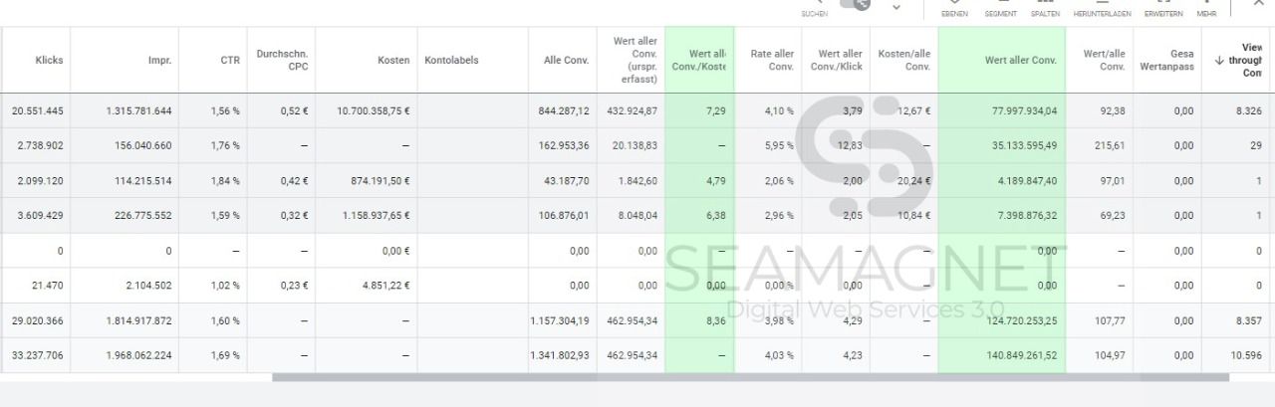Open the SEGMENT toolbar option
The width and height of the screenshot is (1275, 407).
click(x=1000, y=8)
